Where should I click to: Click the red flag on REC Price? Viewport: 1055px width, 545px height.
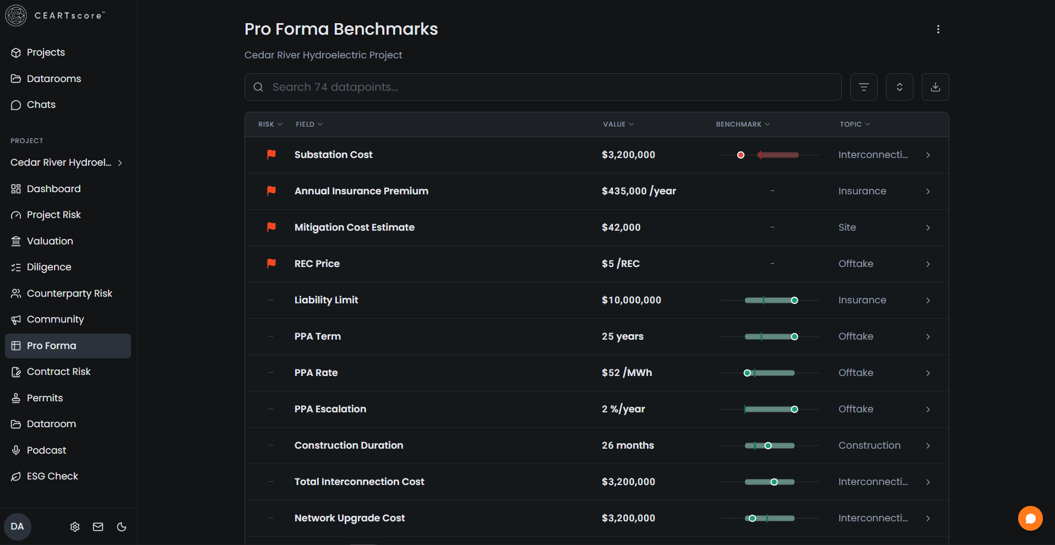(x=271, y=264)
